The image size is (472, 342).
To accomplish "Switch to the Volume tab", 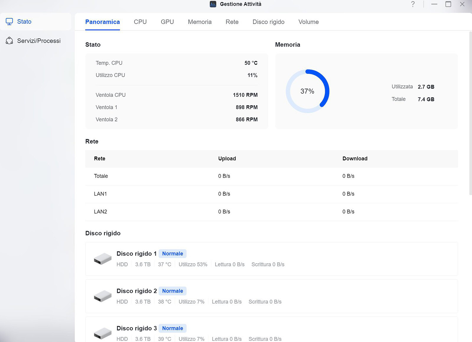I will click(309, 22).
